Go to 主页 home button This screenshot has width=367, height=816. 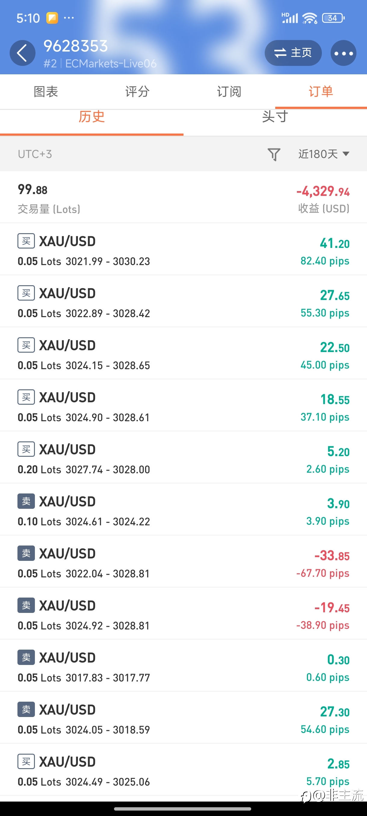pos(293,53)
